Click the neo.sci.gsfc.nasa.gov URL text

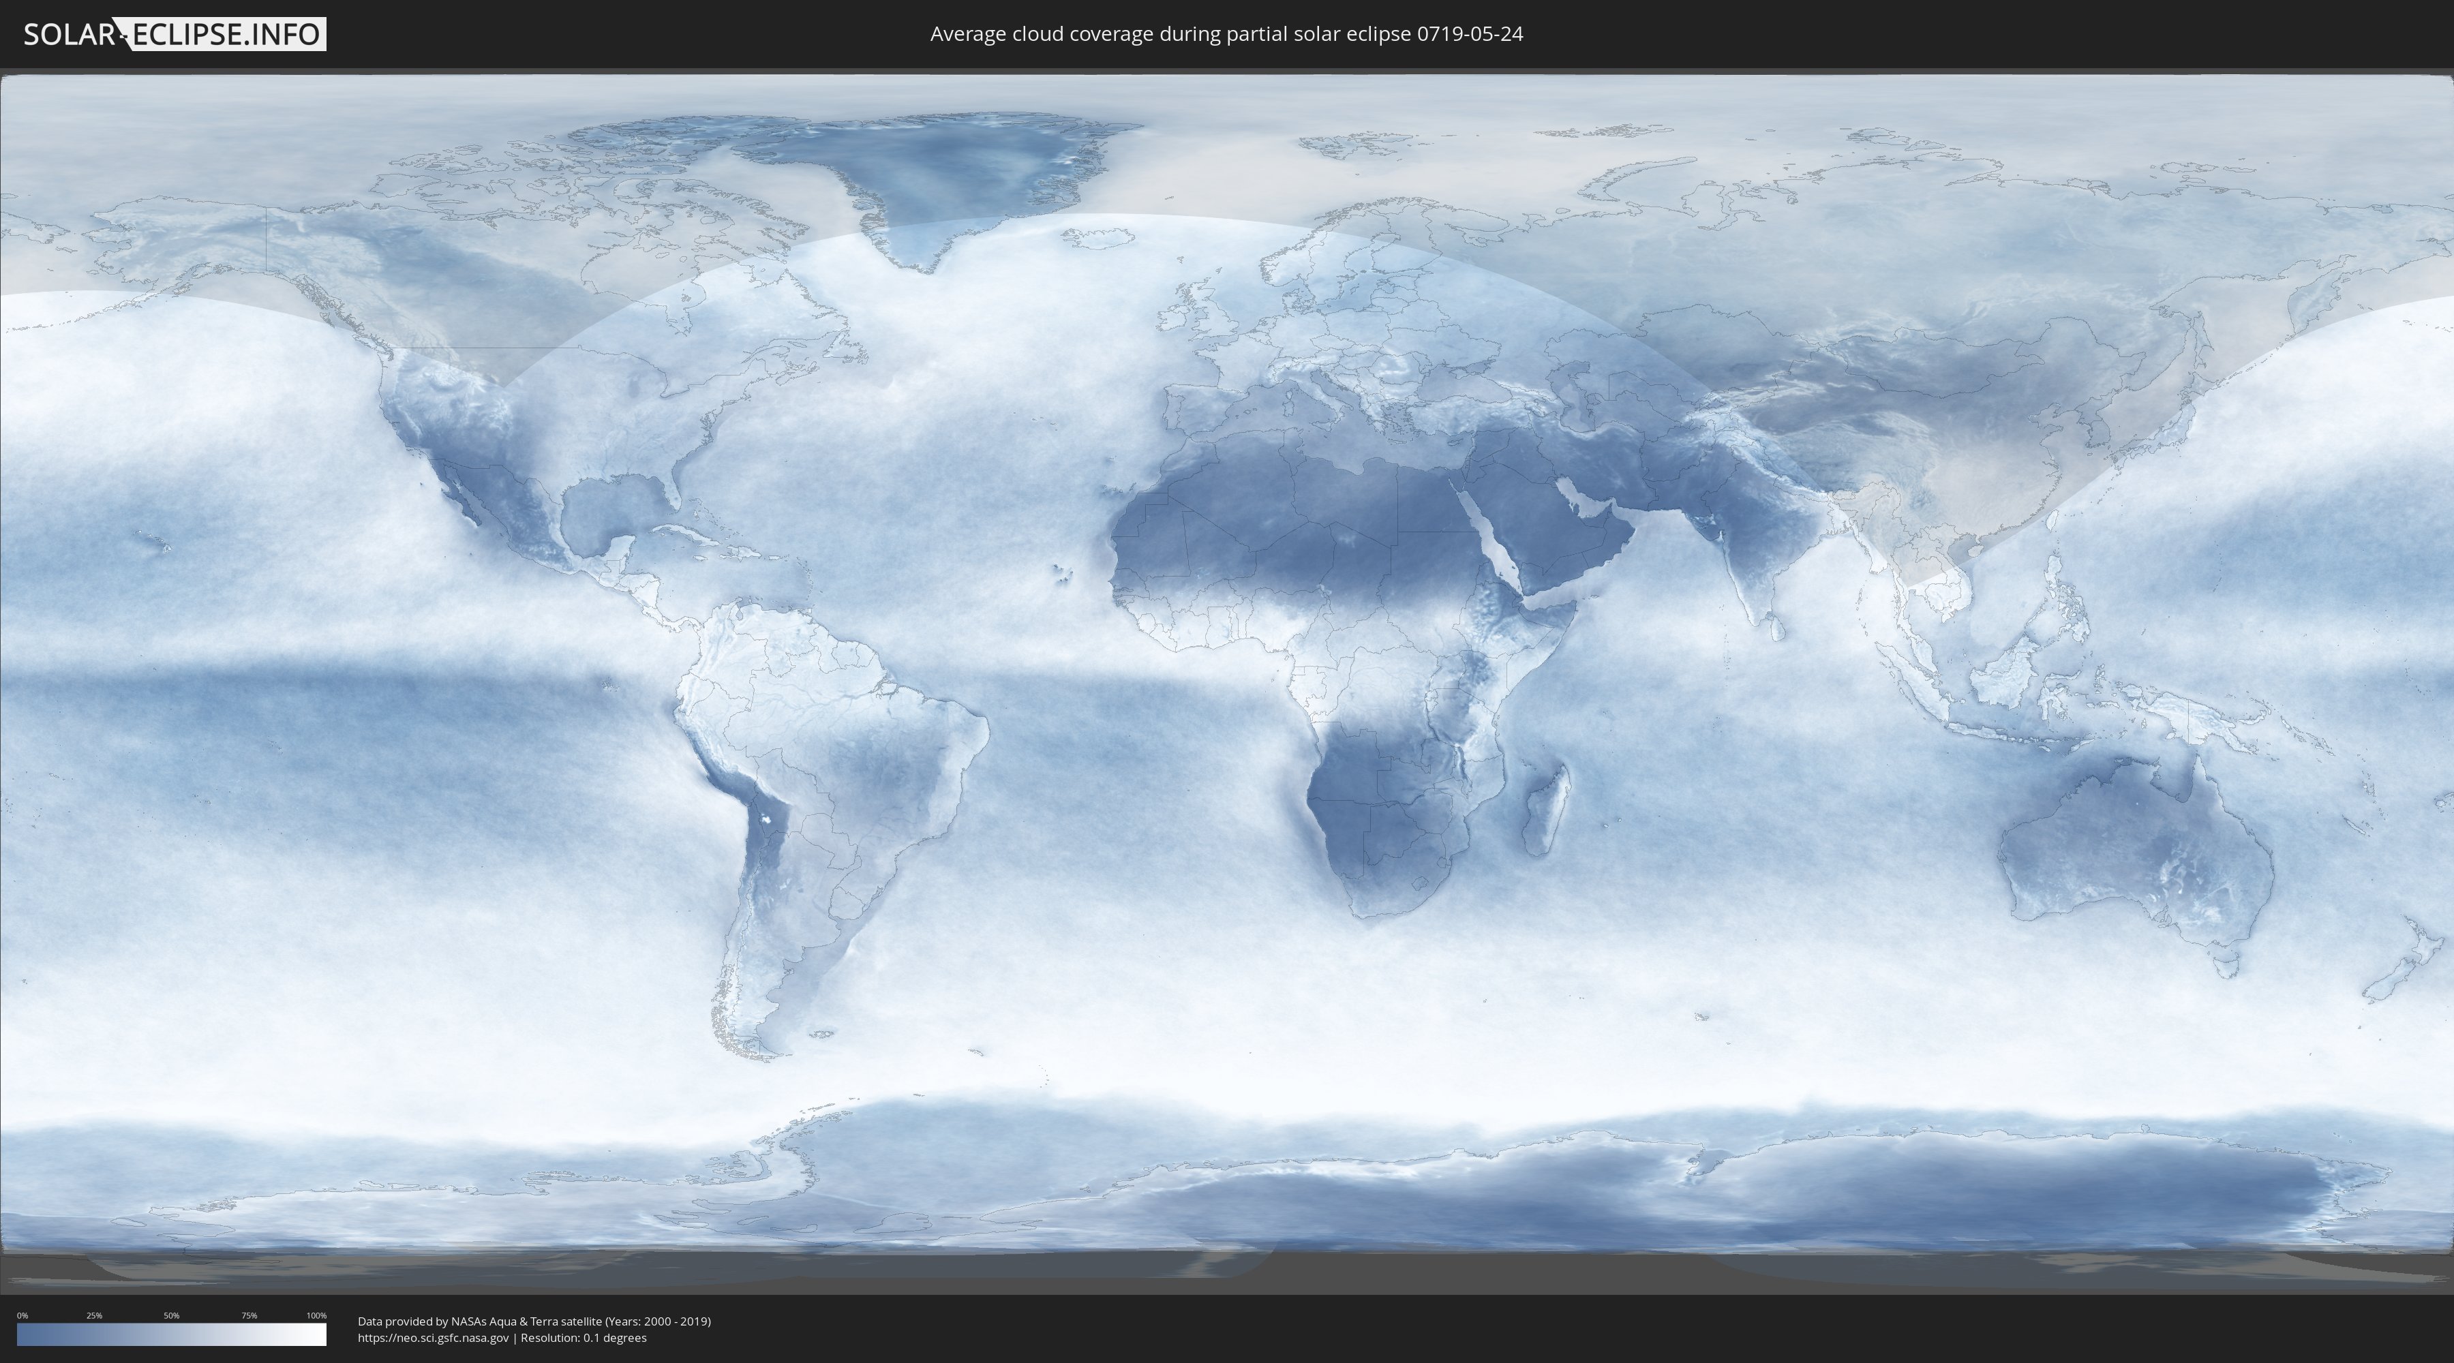(x=434, y=1337)
